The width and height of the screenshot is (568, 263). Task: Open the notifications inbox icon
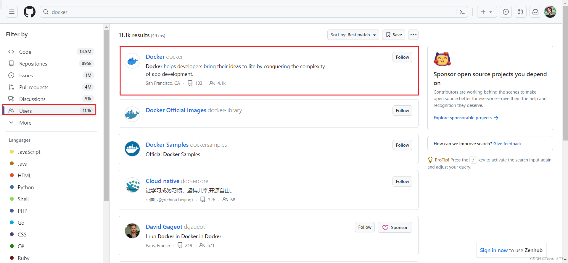(535, 12)
